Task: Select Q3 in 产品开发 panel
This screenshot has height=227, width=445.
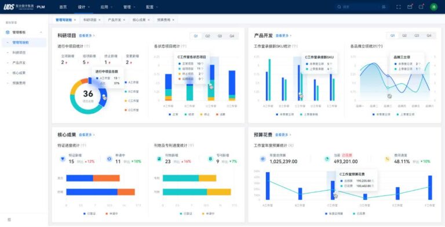Action: click(x=417, y=36)
